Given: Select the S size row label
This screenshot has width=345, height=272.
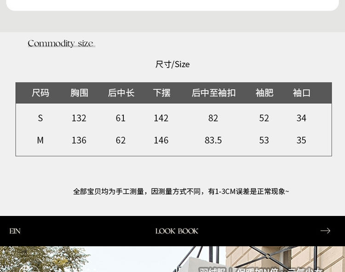Looking at the screenshot, I should [40, 118].
